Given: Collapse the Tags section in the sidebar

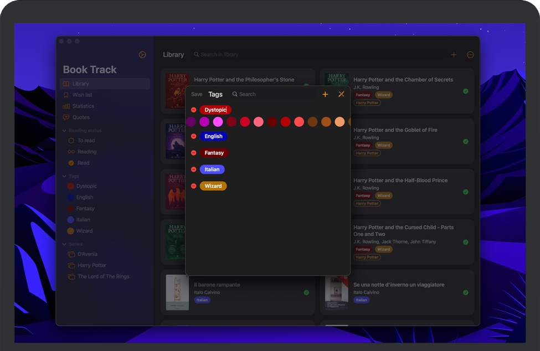Looking at the screenshot, I should [x=64, y=176].
